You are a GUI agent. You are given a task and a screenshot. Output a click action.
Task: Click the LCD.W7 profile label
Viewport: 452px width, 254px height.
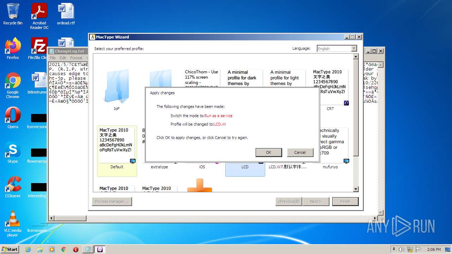[x=287, y=167]
